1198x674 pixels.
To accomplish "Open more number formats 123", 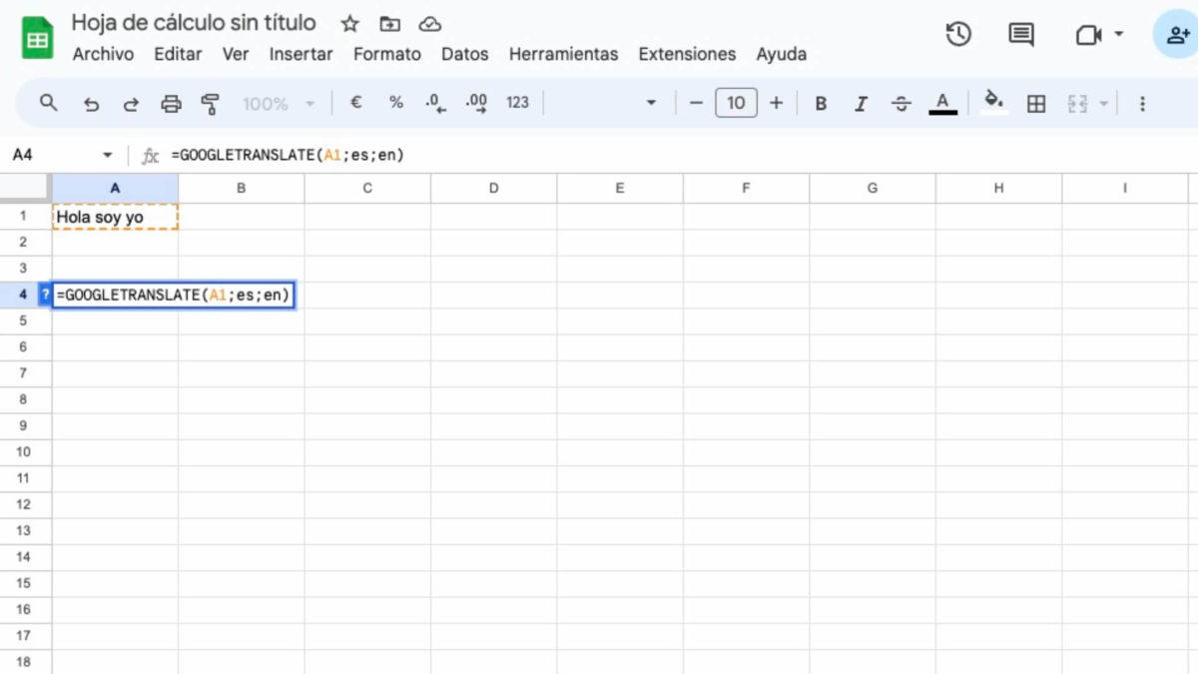I will click(x=517, y=103).
